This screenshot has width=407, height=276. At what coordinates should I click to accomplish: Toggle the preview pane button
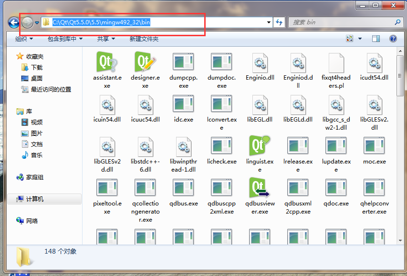tap(376, 39)
